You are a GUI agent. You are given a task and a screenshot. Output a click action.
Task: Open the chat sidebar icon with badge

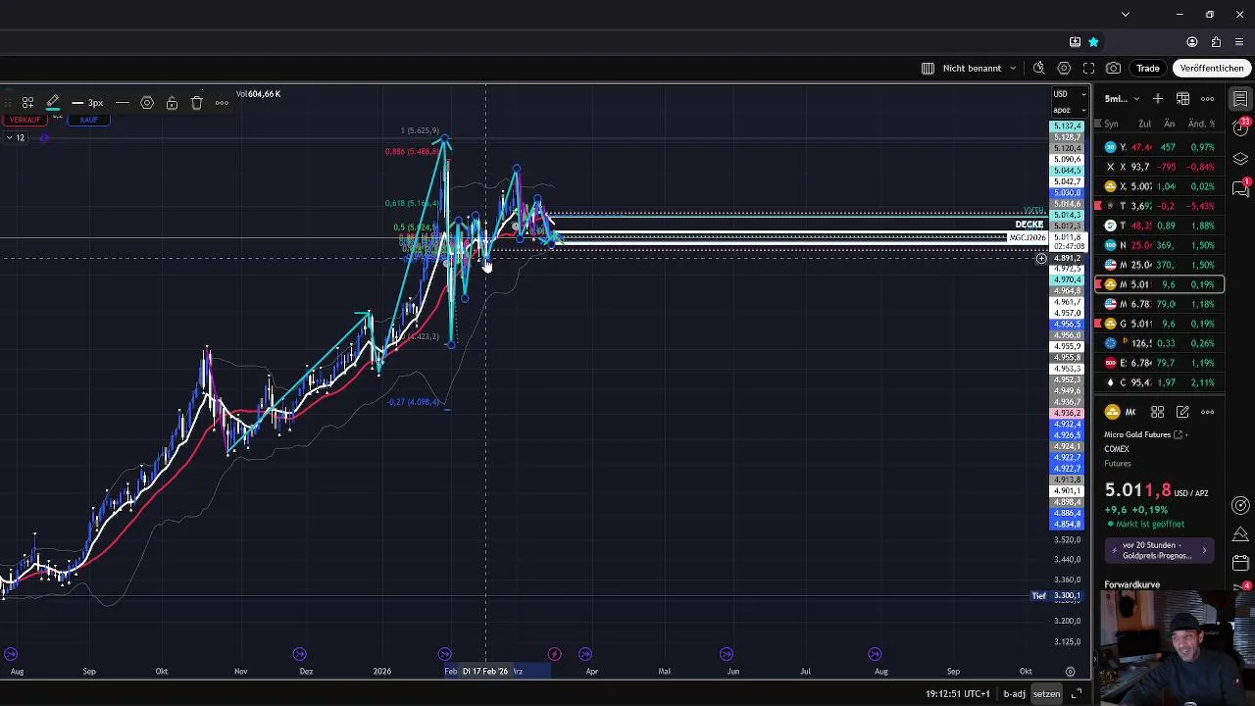[x=1240, y=188]
